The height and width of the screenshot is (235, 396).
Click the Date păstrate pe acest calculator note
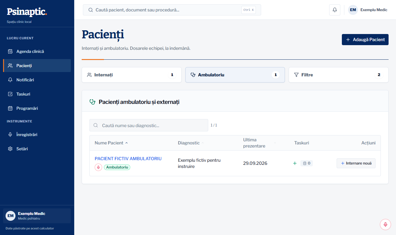pos(30,229)
